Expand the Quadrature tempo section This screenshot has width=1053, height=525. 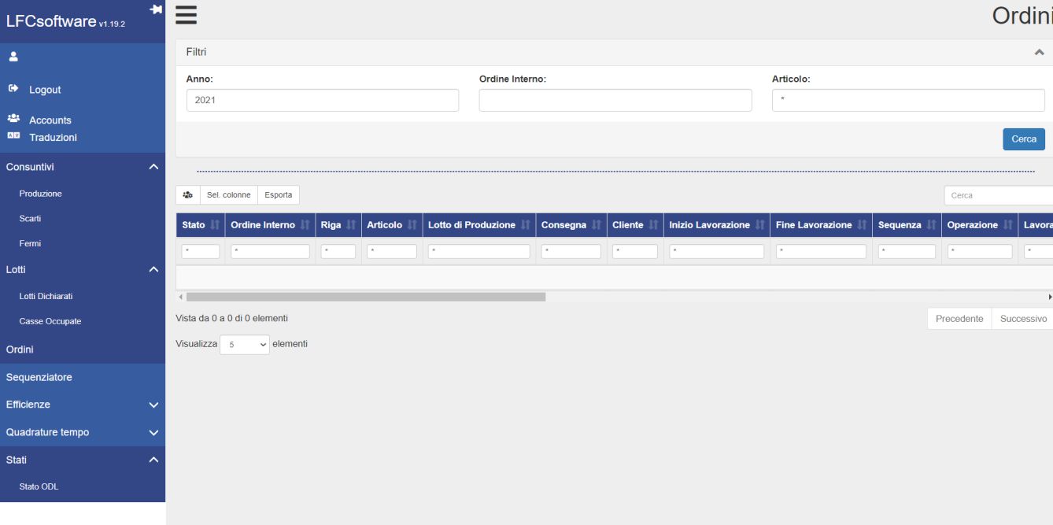(153, 432)
